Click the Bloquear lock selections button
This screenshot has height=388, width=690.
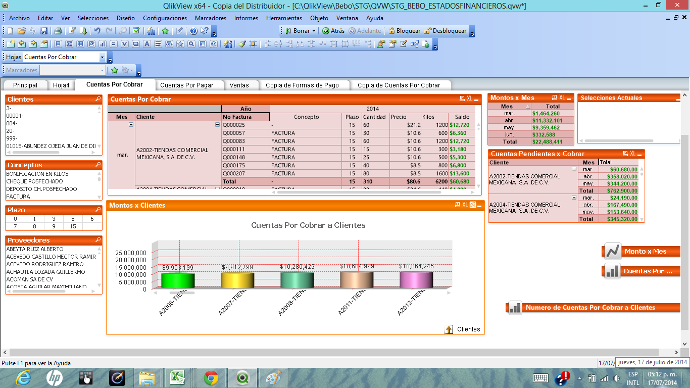click(x=404, y=31)
